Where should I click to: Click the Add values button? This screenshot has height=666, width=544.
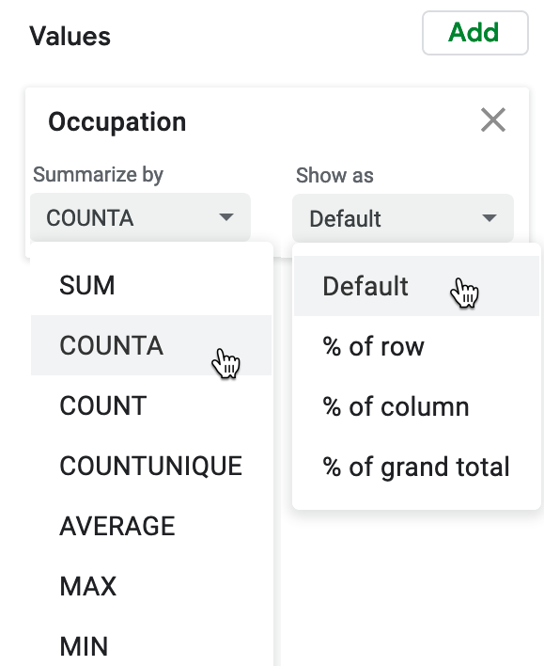pos(475,33)
